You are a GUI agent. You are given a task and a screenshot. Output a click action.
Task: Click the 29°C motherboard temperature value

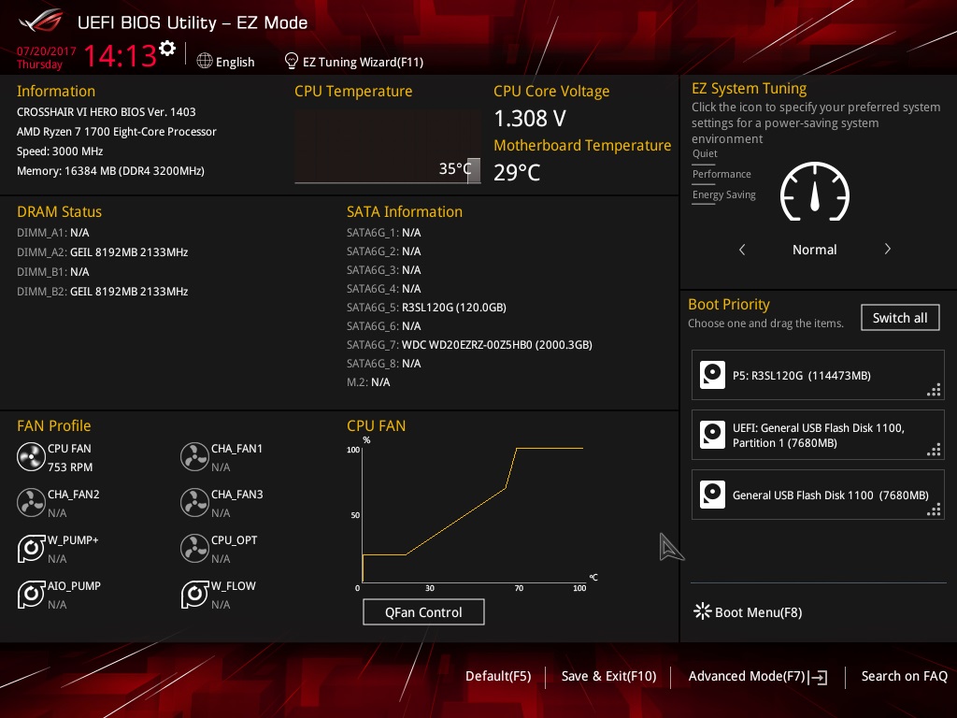(x=517, y=172)
